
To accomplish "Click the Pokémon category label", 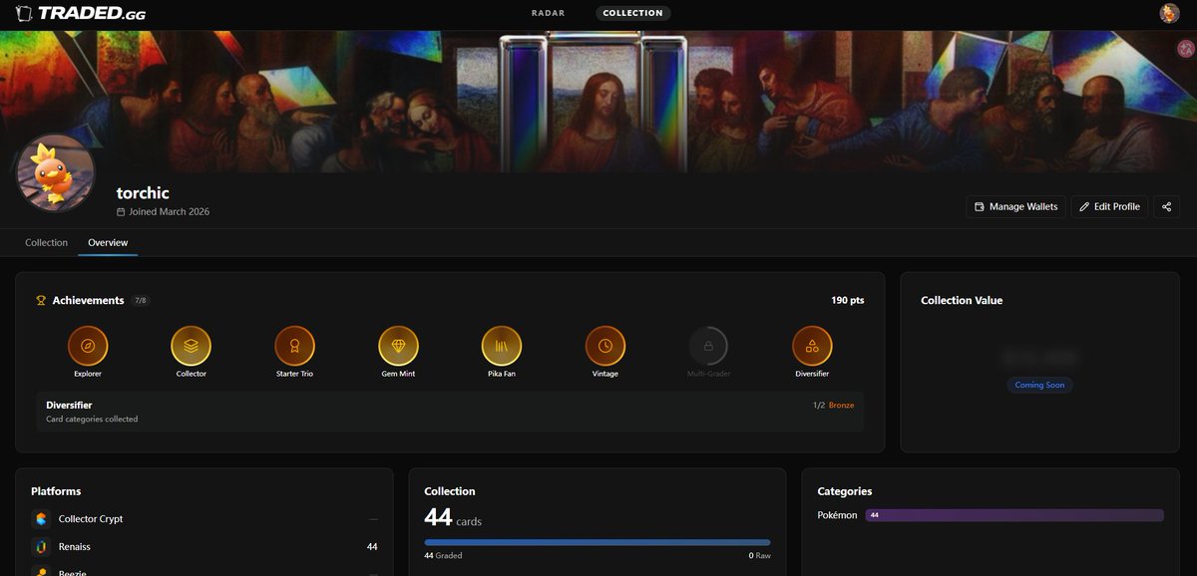I will pos(837,515).
